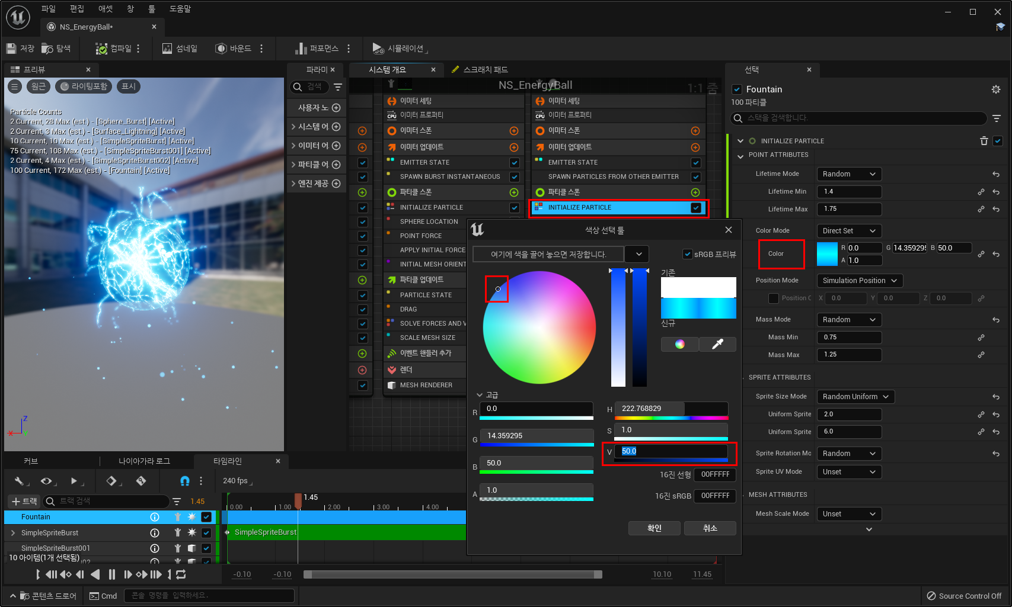Open the 파일 menu

48,9
